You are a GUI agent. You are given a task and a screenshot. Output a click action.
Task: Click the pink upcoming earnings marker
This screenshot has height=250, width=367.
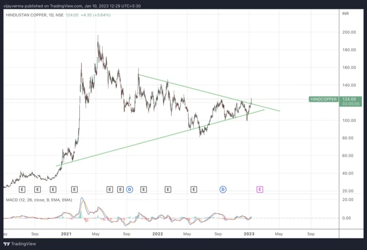click(260, 190)
